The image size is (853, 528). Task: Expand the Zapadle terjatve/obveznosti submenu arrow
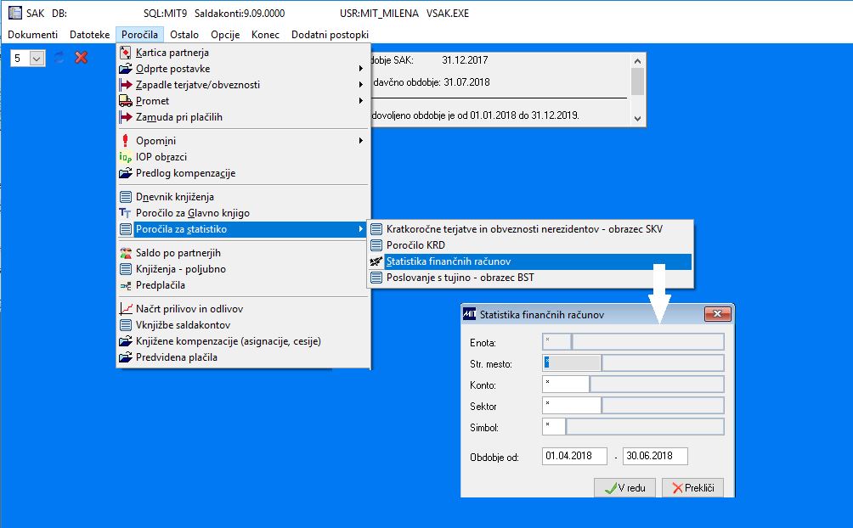click(x=361, y=85)
